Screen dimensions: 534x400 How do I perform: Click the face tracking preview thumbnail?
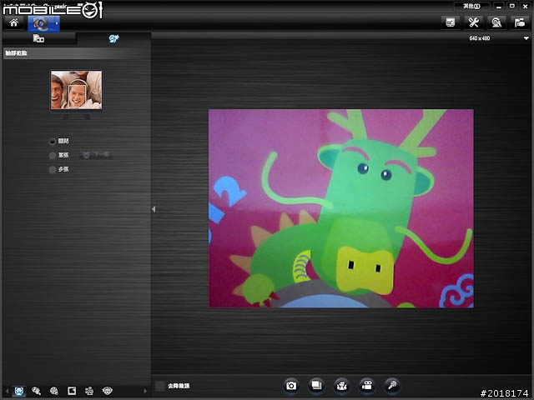point(76,90)
